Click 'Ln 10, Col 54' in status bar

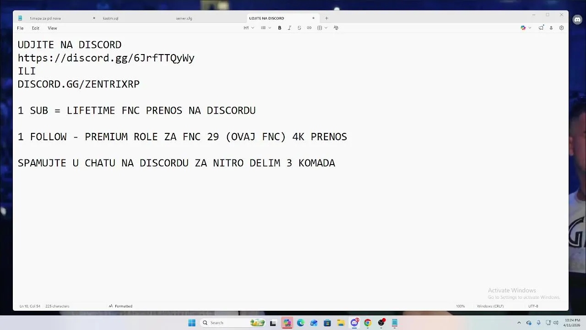30,306
